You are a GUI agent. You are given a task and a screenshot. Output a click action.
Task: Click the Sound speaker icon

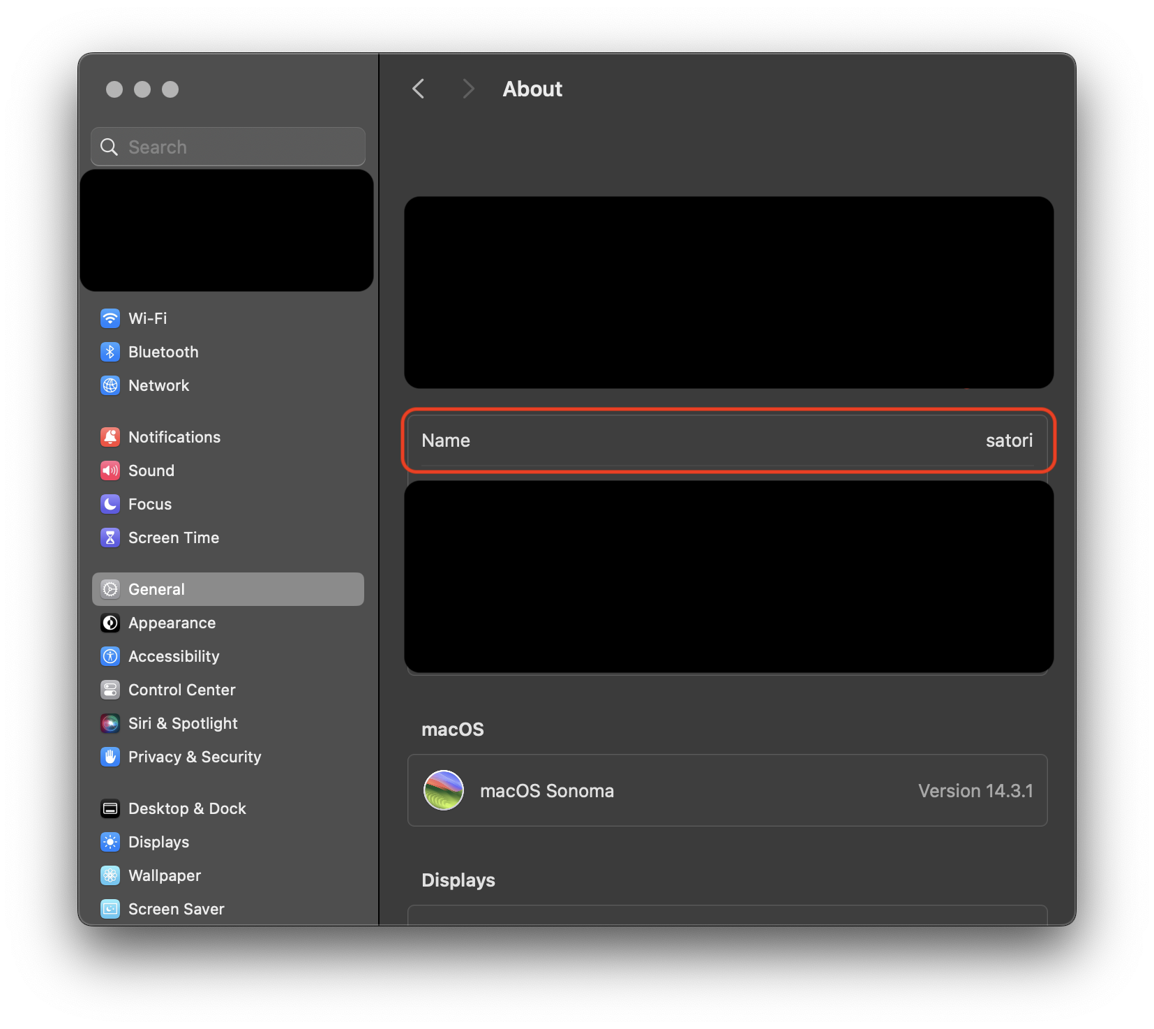[x=110, y=471]
